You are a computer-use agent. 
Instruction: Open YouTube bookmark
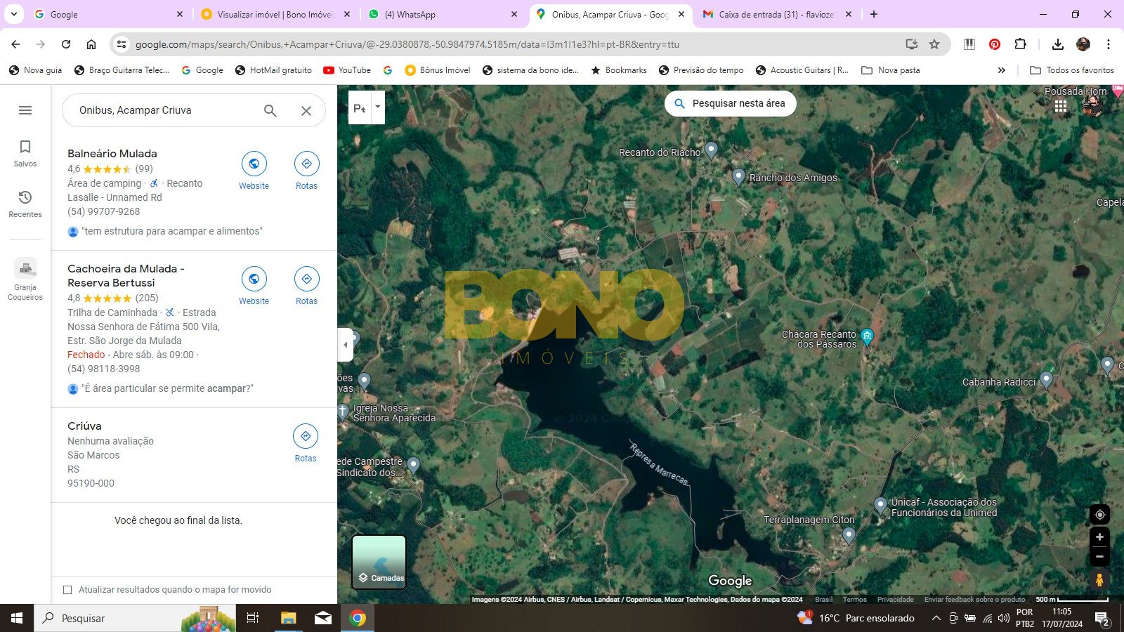pyautogui.click(x=347, y=70)
